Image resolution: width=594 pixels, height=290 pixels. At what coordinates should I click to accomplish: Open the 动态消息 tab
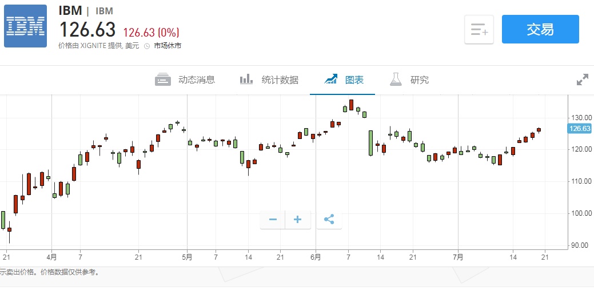(x=196, y=80)
